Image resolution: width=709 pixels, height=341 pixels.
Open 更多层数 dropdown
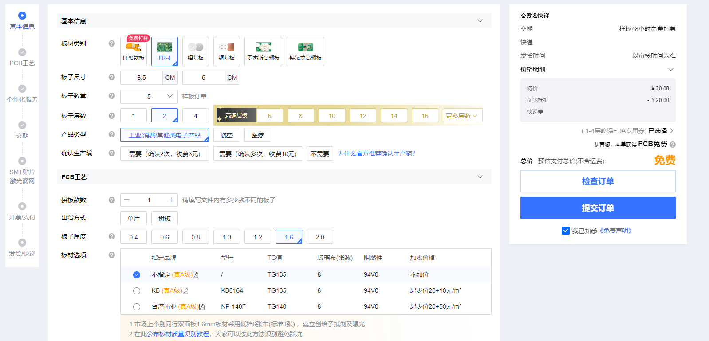(x=463, y=115)
